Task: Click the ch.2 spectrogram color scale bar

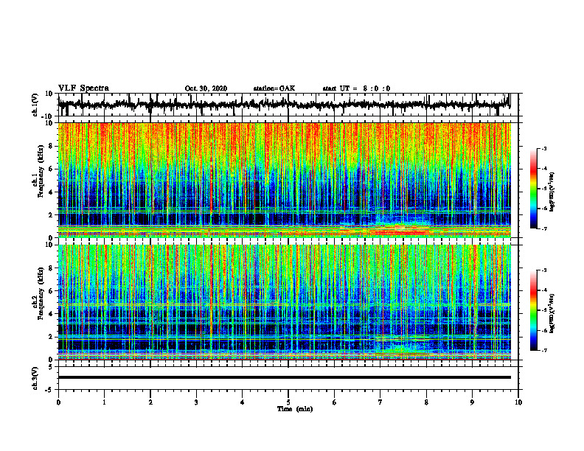Action: coord(534,310)
